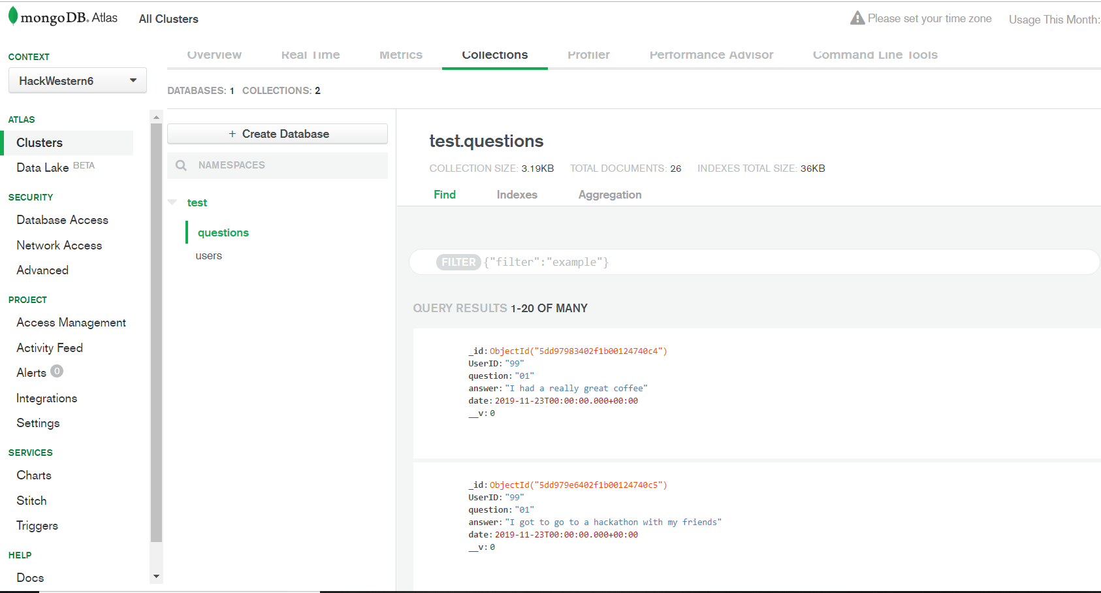
Task: Go to the Performance Advisor tab
Action: [x=711, y=55]
